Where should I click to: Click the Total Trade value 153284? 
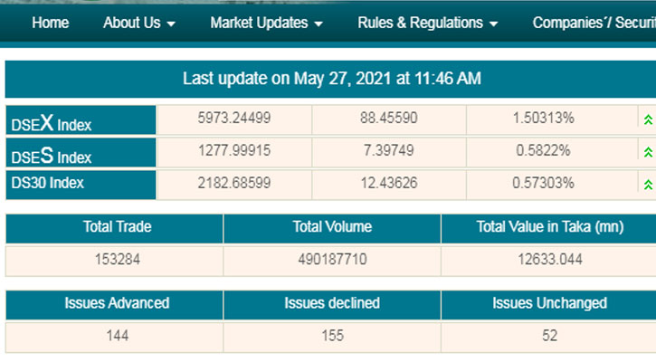point(117,260)
